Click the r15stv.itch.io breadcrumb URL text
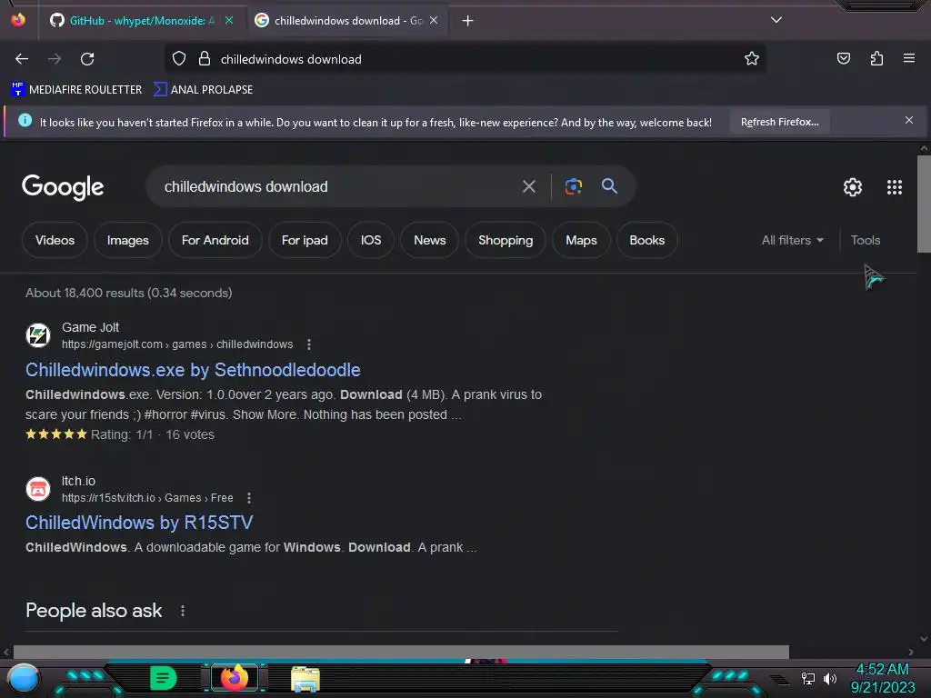 pos(147,498)
